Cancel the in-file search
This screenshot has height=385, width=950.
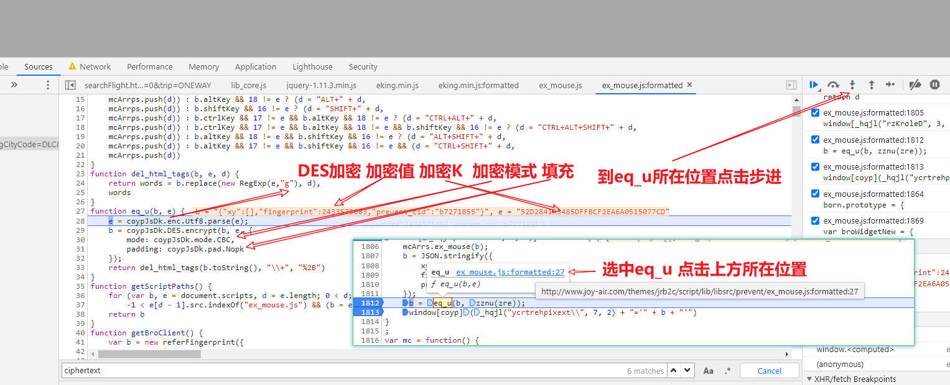pyautogui.click(x=770, y=371)
